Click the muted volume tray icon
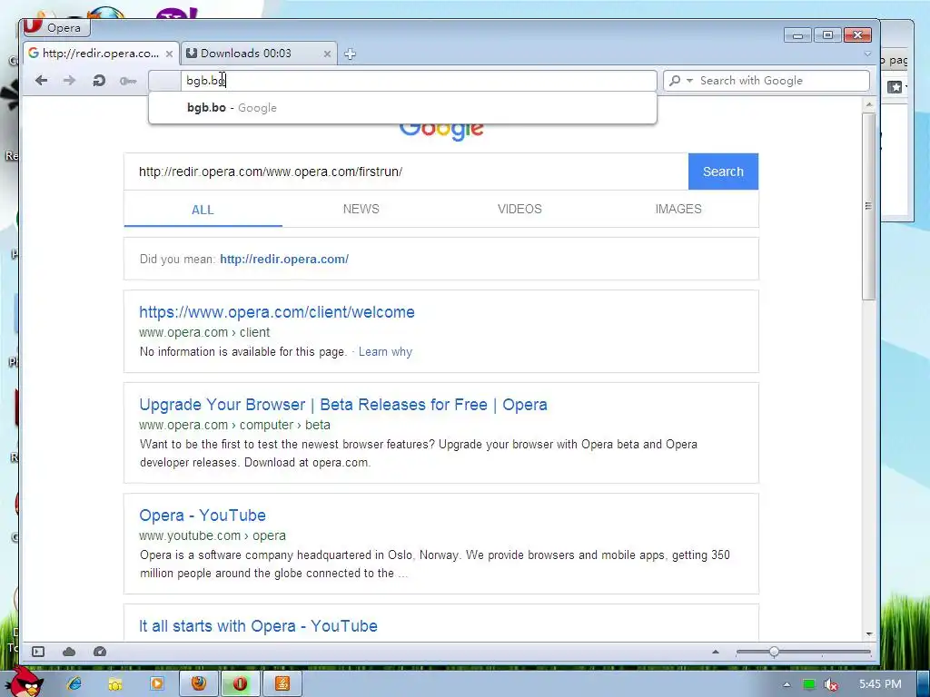 coord(831,684)
